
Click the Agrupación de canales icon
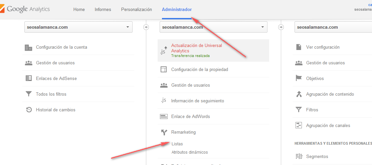point(299,125)
